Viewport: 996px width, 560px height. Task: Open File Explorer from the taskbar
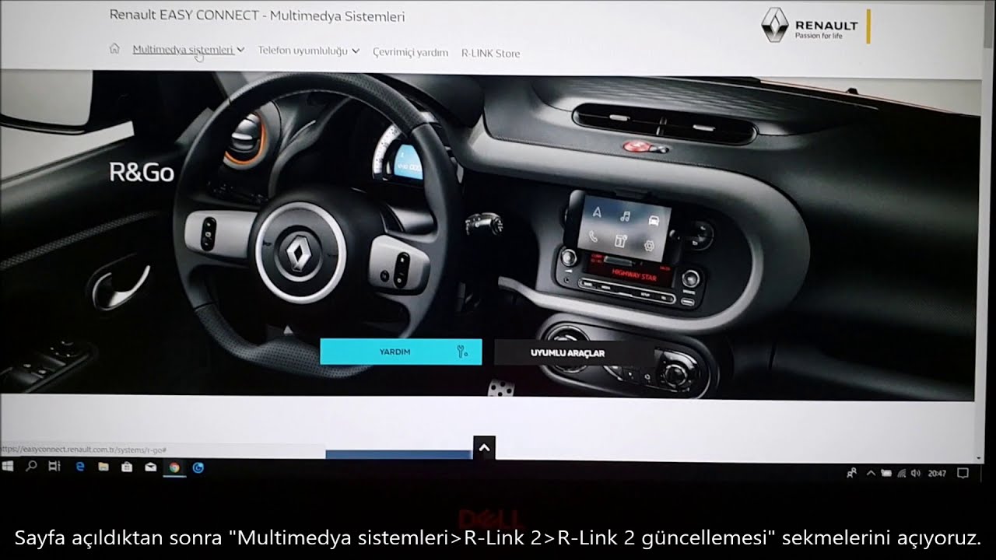point(103,467)
